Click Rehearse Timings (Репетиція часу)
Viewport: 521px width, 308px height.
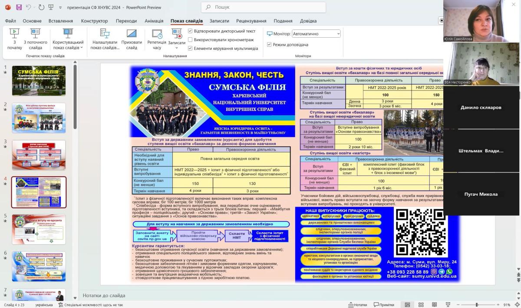[157, 39]
